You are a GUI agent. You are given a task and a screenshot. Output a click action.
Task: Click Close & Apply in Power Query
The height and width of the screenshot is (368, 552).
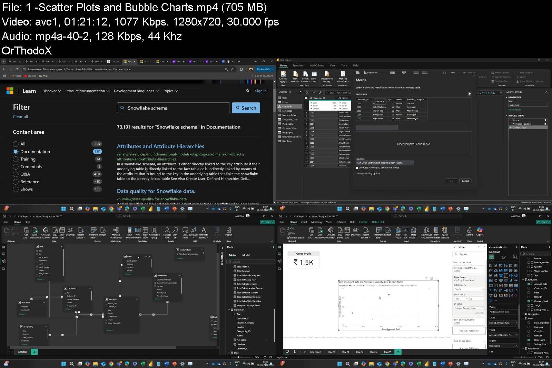click(283, 78)
